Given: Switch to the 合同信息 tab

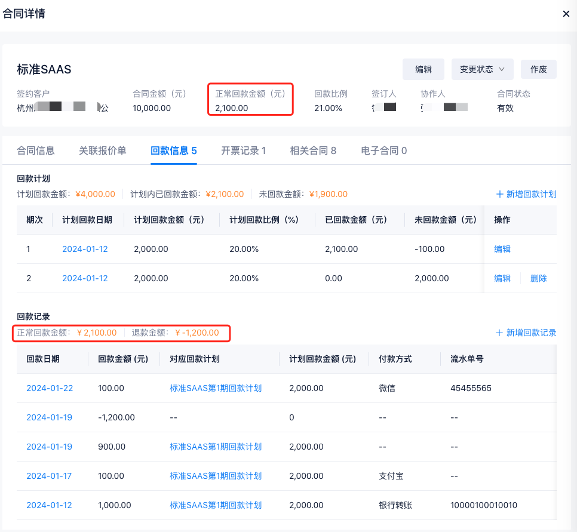Looking at the screenshot, I should point(36,150).
